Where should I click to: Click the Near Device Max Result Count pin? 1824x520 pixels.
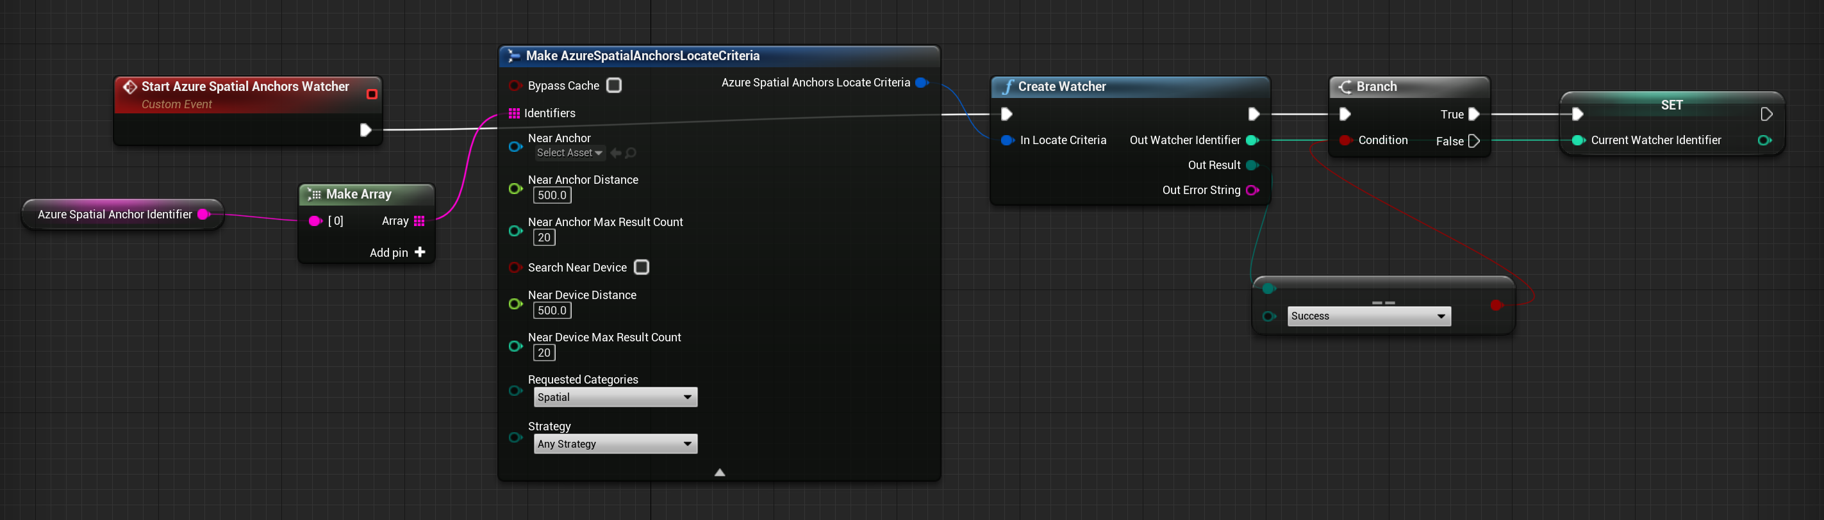pos(515,346)
